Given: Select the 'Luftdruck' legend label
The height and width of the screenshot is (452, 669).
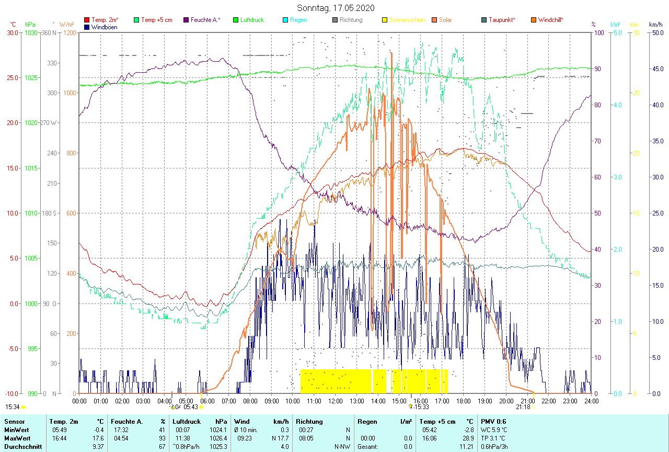Looking at the screenshot, I should pos(252,20).
